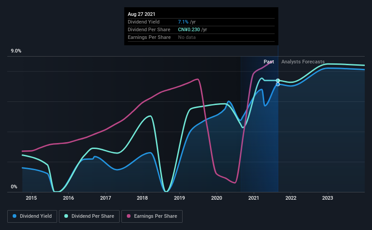This screenshot has height=230, width=372.
Task: Click the 2022 x-axis label
Action: pos(291,198)
